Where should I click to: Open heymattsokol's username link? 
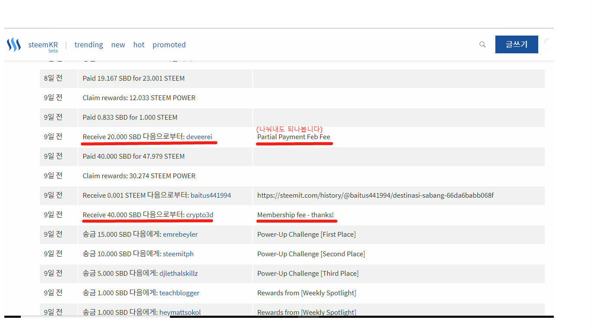point(179,312)
